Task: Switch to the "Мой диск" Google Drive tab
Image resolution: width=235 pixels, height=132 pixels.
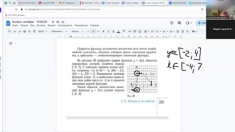Action: 90,3
